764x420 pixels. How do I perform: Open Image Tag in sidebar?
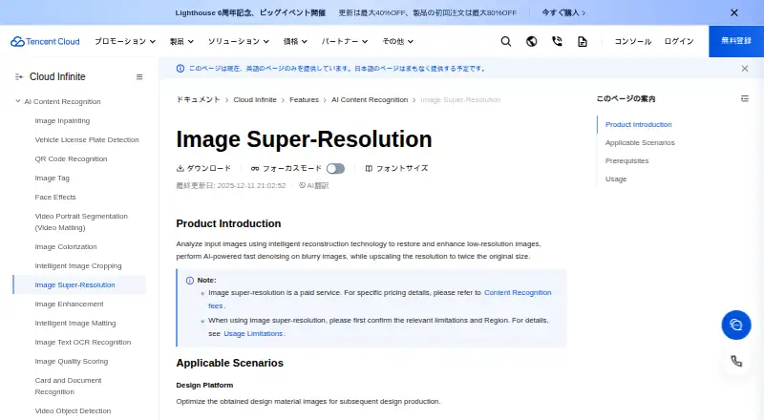(x=53, y=178)
